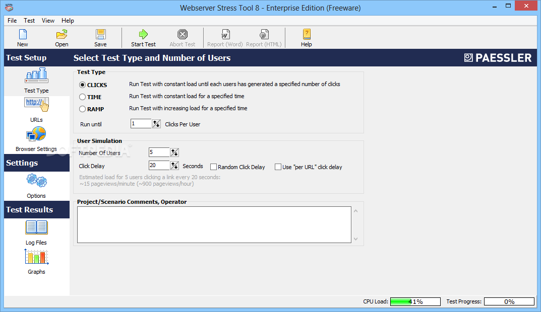This screenshot has height=312, width=541.
Task: Click the Paessler logo
Action: click(498, 58)
